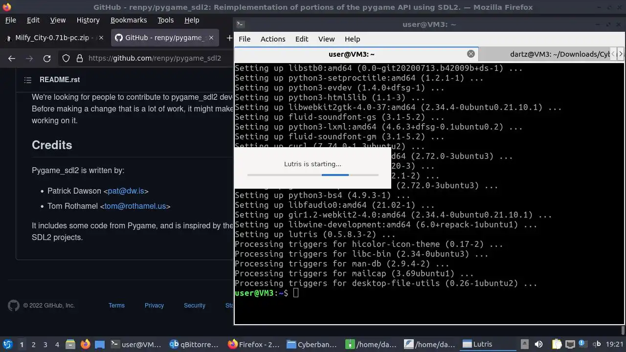Close the user@VM3: ~ terminal tab
Screen dimensions: 626x352
point(471,54)
